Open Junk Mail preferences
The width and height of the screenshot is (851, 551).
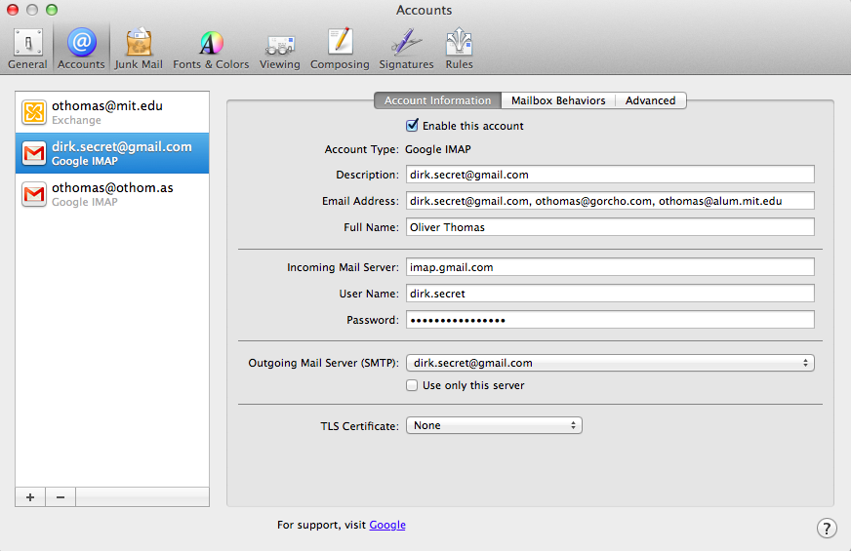139,49
